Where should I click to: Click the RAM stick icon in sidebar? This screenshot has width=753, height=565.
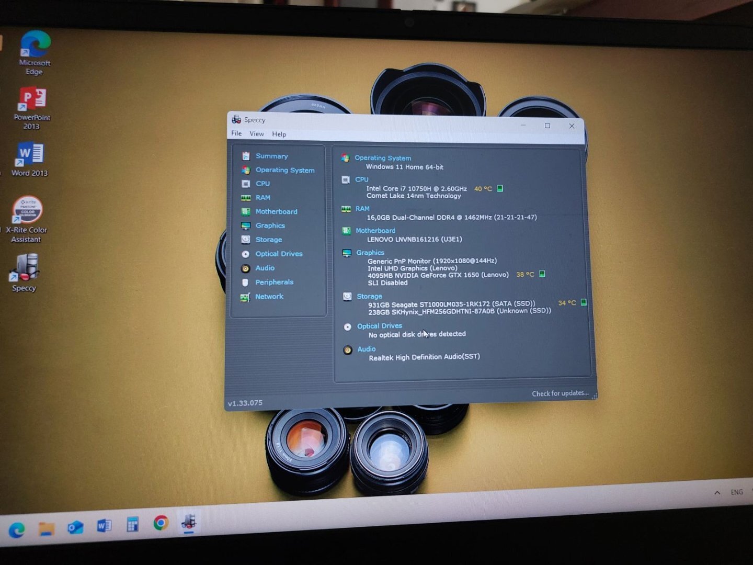click(x=246, y=198)
